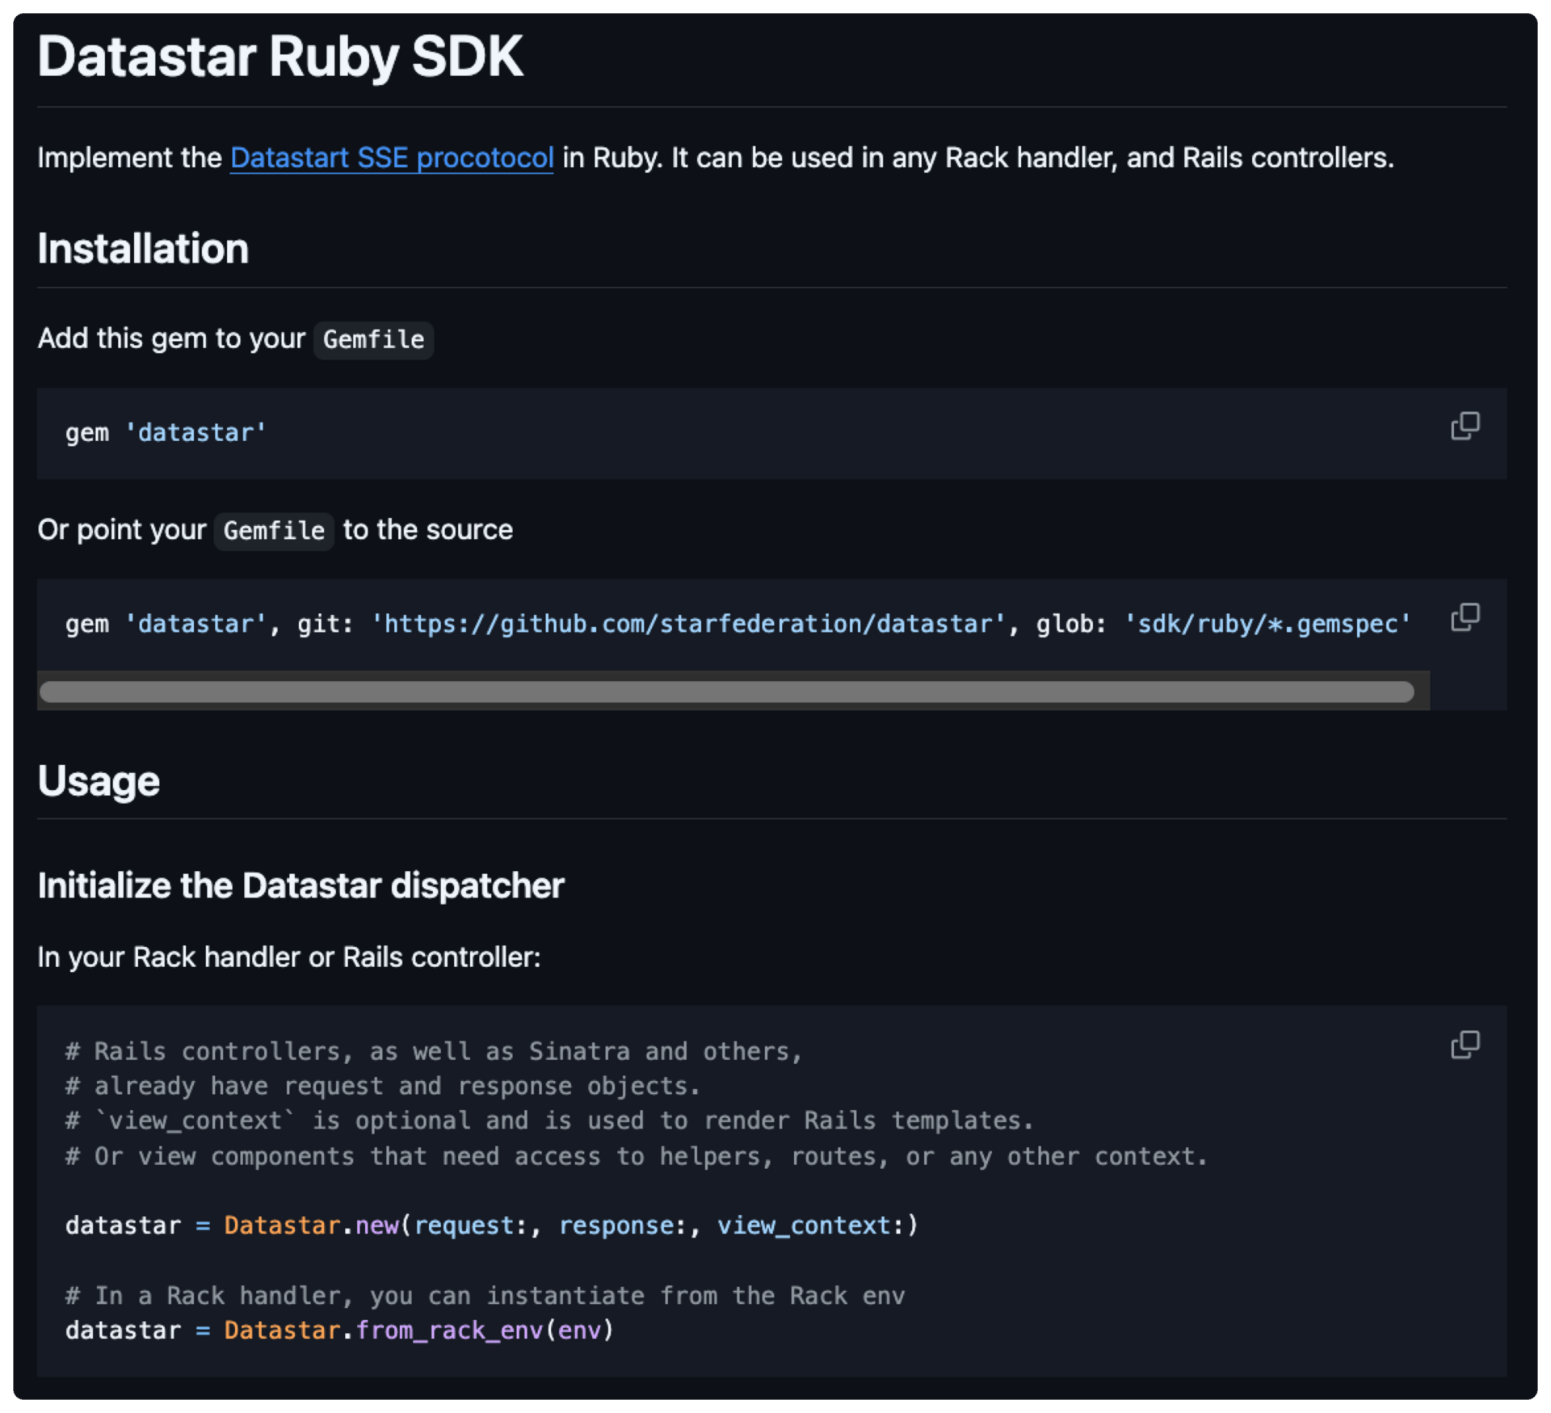1551x1413 pixels.
Task: Click the horizontal scrollbar under the git gem line
Action: point(726,692)
